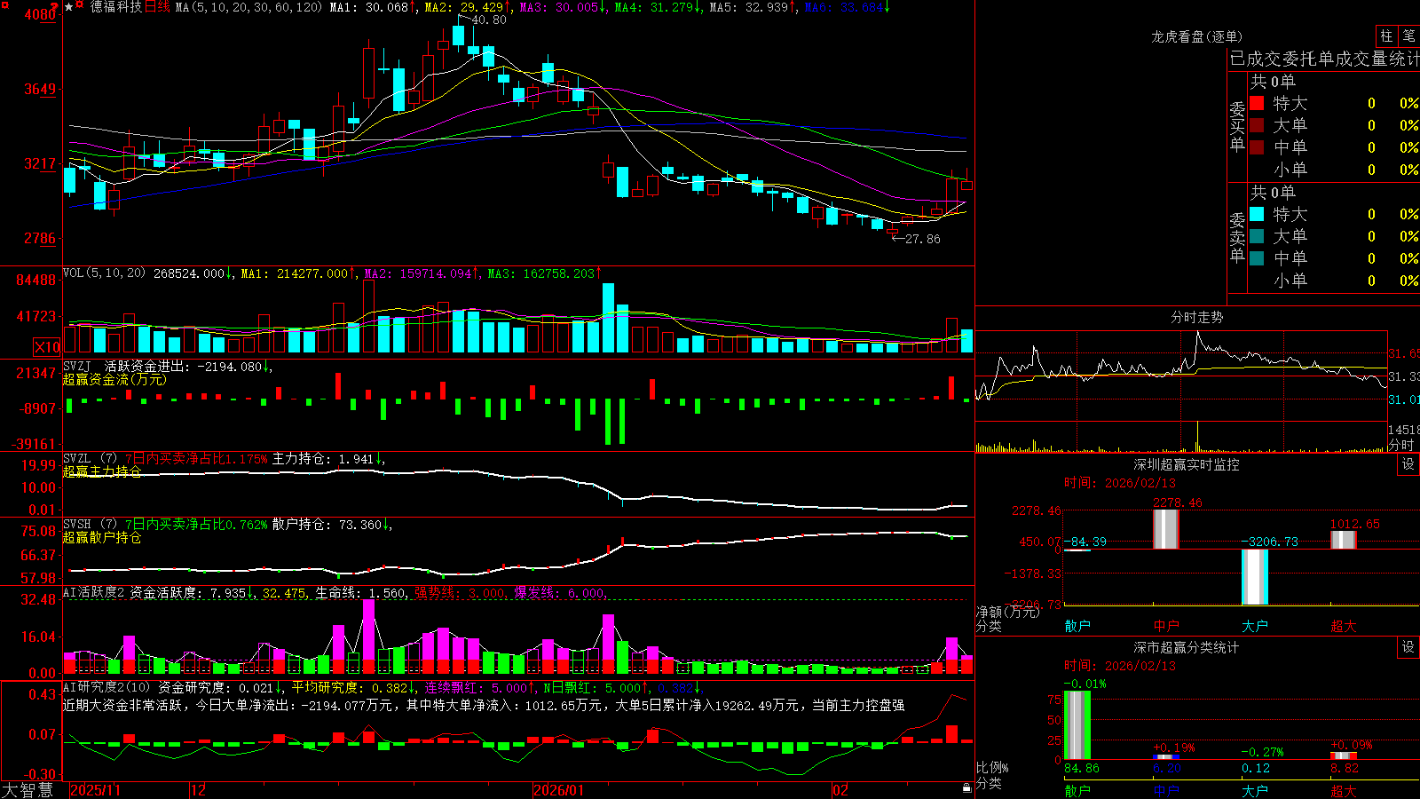Click 大户 label in 深圳超赢实时监控
The width and height of the screenshot is (1420, 799).
[x=1255, y=626]
